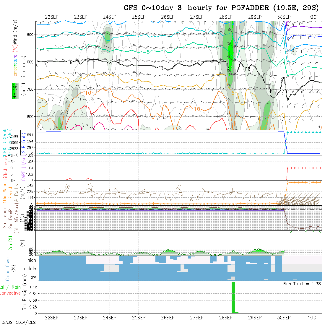Click the GrADS: COLA/IGES credit text
This screenshot has height=325, width=325.
[x=18, y=322]
